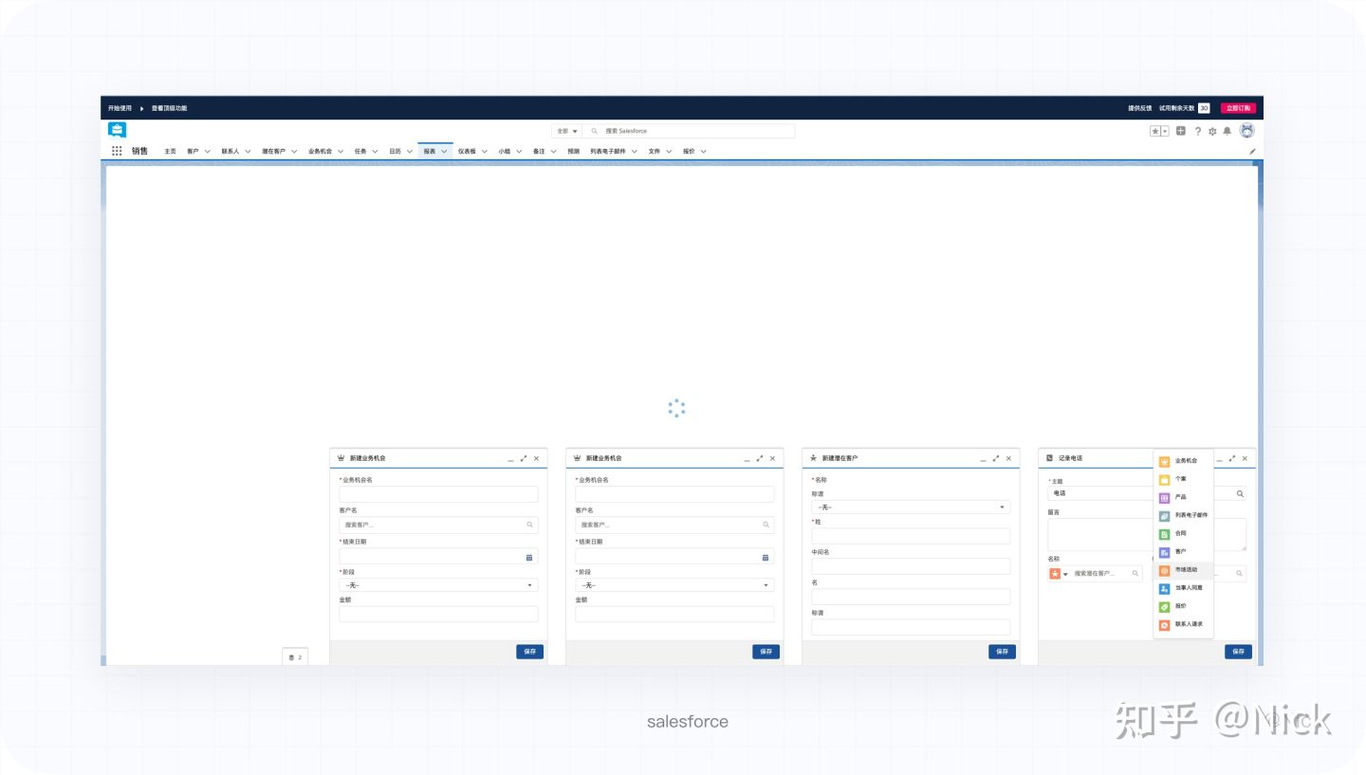Click the 搜索潜在客户 search box

coord(1104,574)
